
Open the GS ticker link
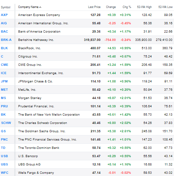tap(3, 131)
